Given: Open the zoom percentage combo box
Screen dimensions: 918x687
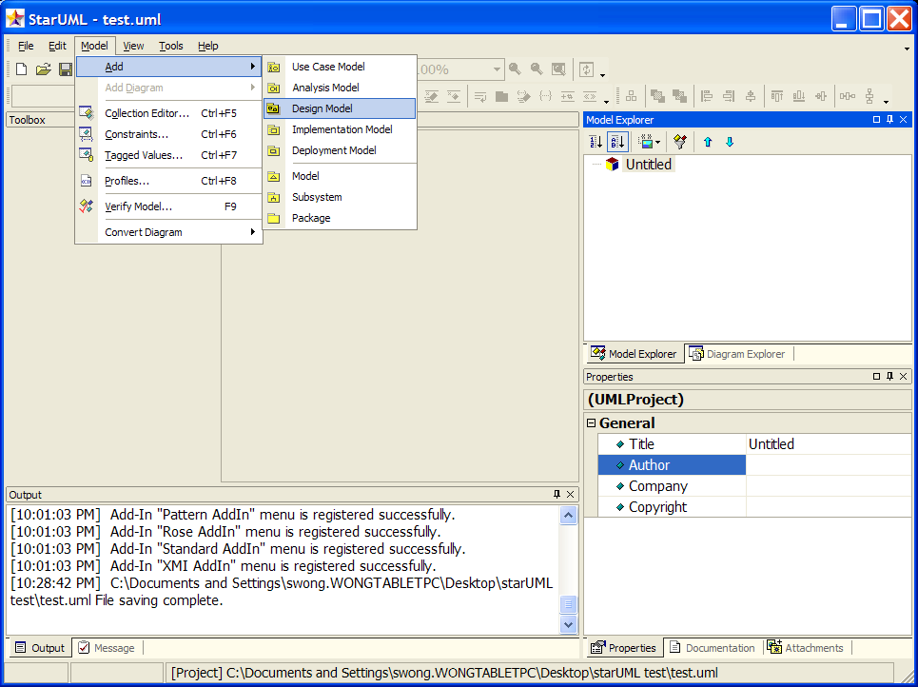Looking at the screenshot, I should [497, 69].
